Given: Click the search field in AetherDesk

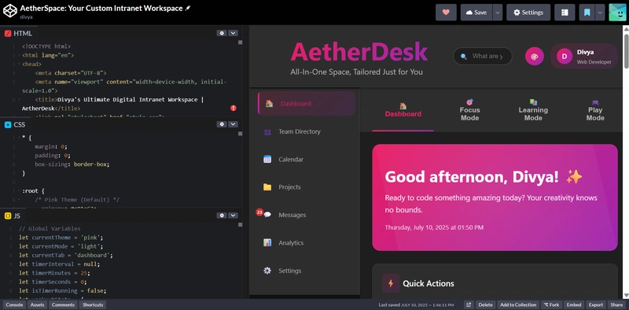Looking at the screenshot, I should [483, 56].
